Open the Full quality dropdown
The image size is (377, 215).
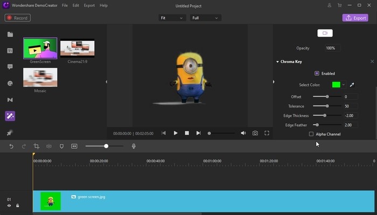click(206, 18)
